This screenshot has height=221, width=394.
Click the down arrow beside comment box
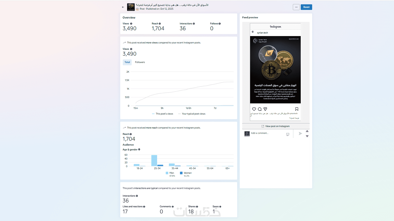[x=307, y=136]
